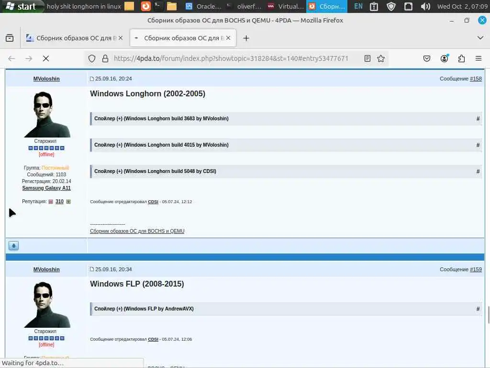The height and width of the screenshot is (368, 490).
Task: Switch to oliverf taskbar window
Action: click(244, 6)
